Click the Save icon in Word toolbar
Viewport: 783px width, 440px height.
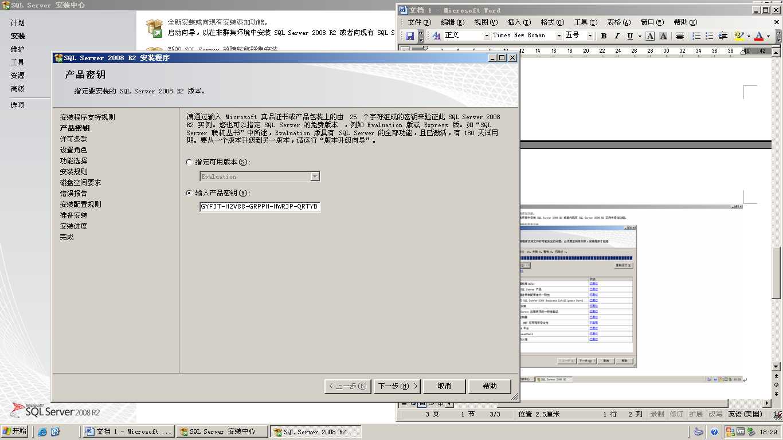click(x=410, y=36)
